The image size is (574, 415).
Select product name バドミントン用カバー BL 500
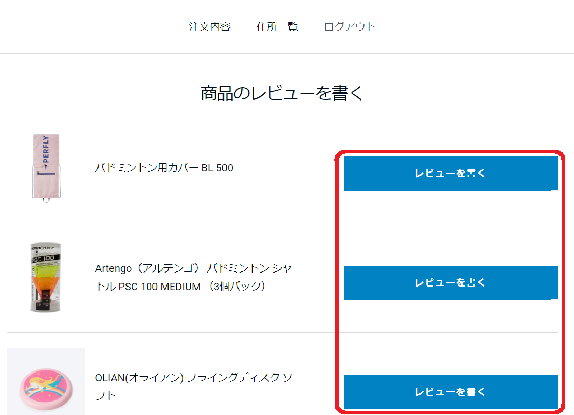click(164, 168)
